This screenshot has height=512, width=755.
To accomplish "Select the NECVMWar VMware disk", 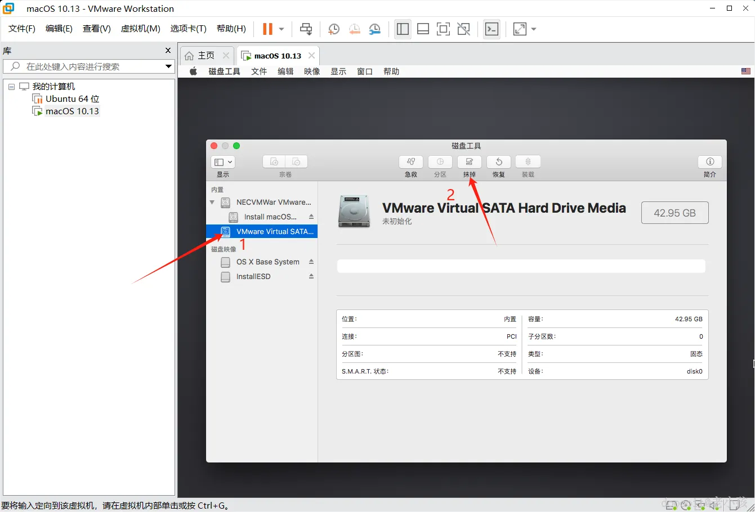I will [262, 202].
